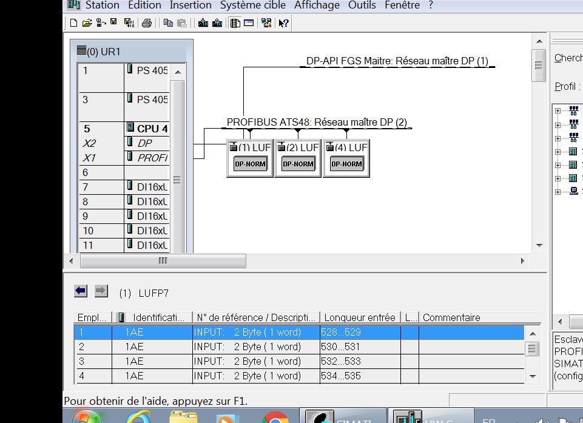Click the Save and compile toolbar icon
583x423 pixels.
pyautogui.click(x=129, y=23)
